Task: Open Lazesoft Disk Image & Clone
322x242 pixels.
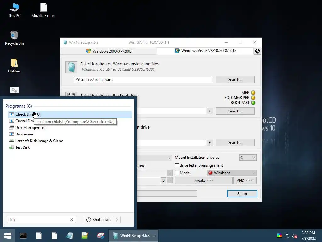Action: (39, 141)
